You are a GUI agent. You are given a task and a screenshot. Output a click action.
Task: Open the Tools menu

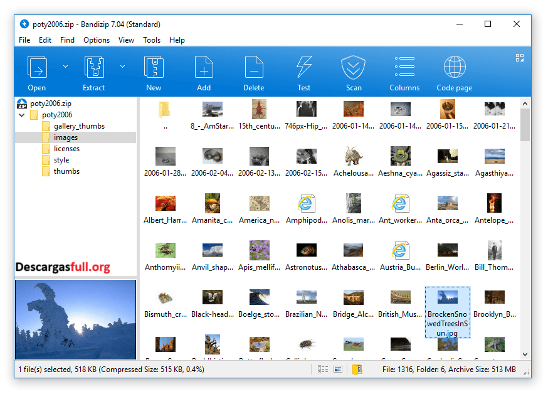tap(152, 40)
